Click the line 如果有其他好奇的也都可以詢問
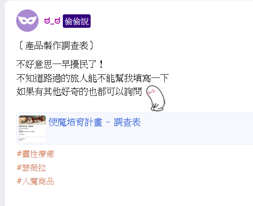 click(x=79, y=92)
